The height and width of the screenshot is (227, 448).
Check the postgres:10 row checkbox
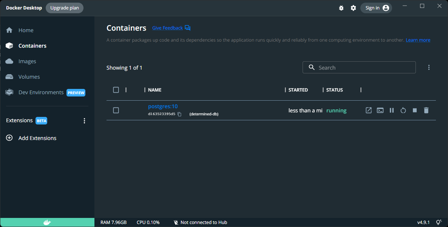pos(116,110)
